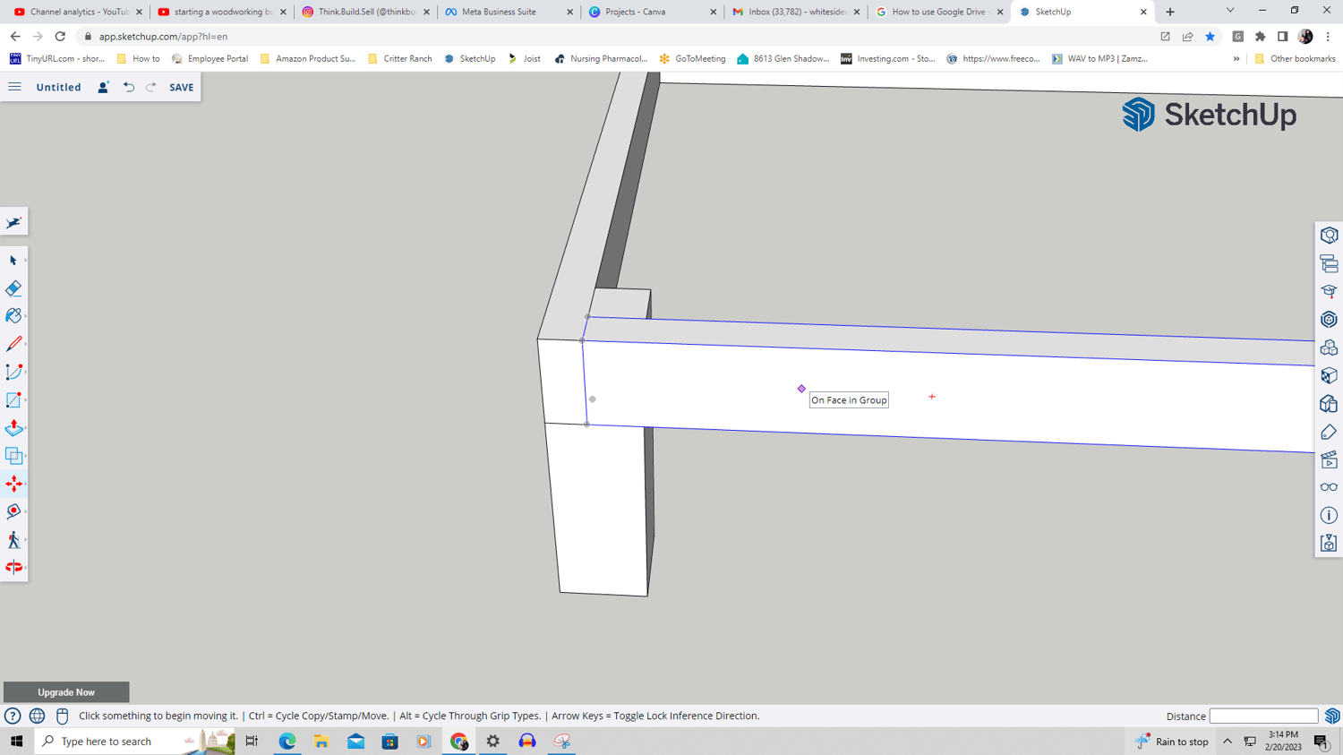Open the tab search chevron
This screenshot has height=755, width=1343.
point(1230,11)
